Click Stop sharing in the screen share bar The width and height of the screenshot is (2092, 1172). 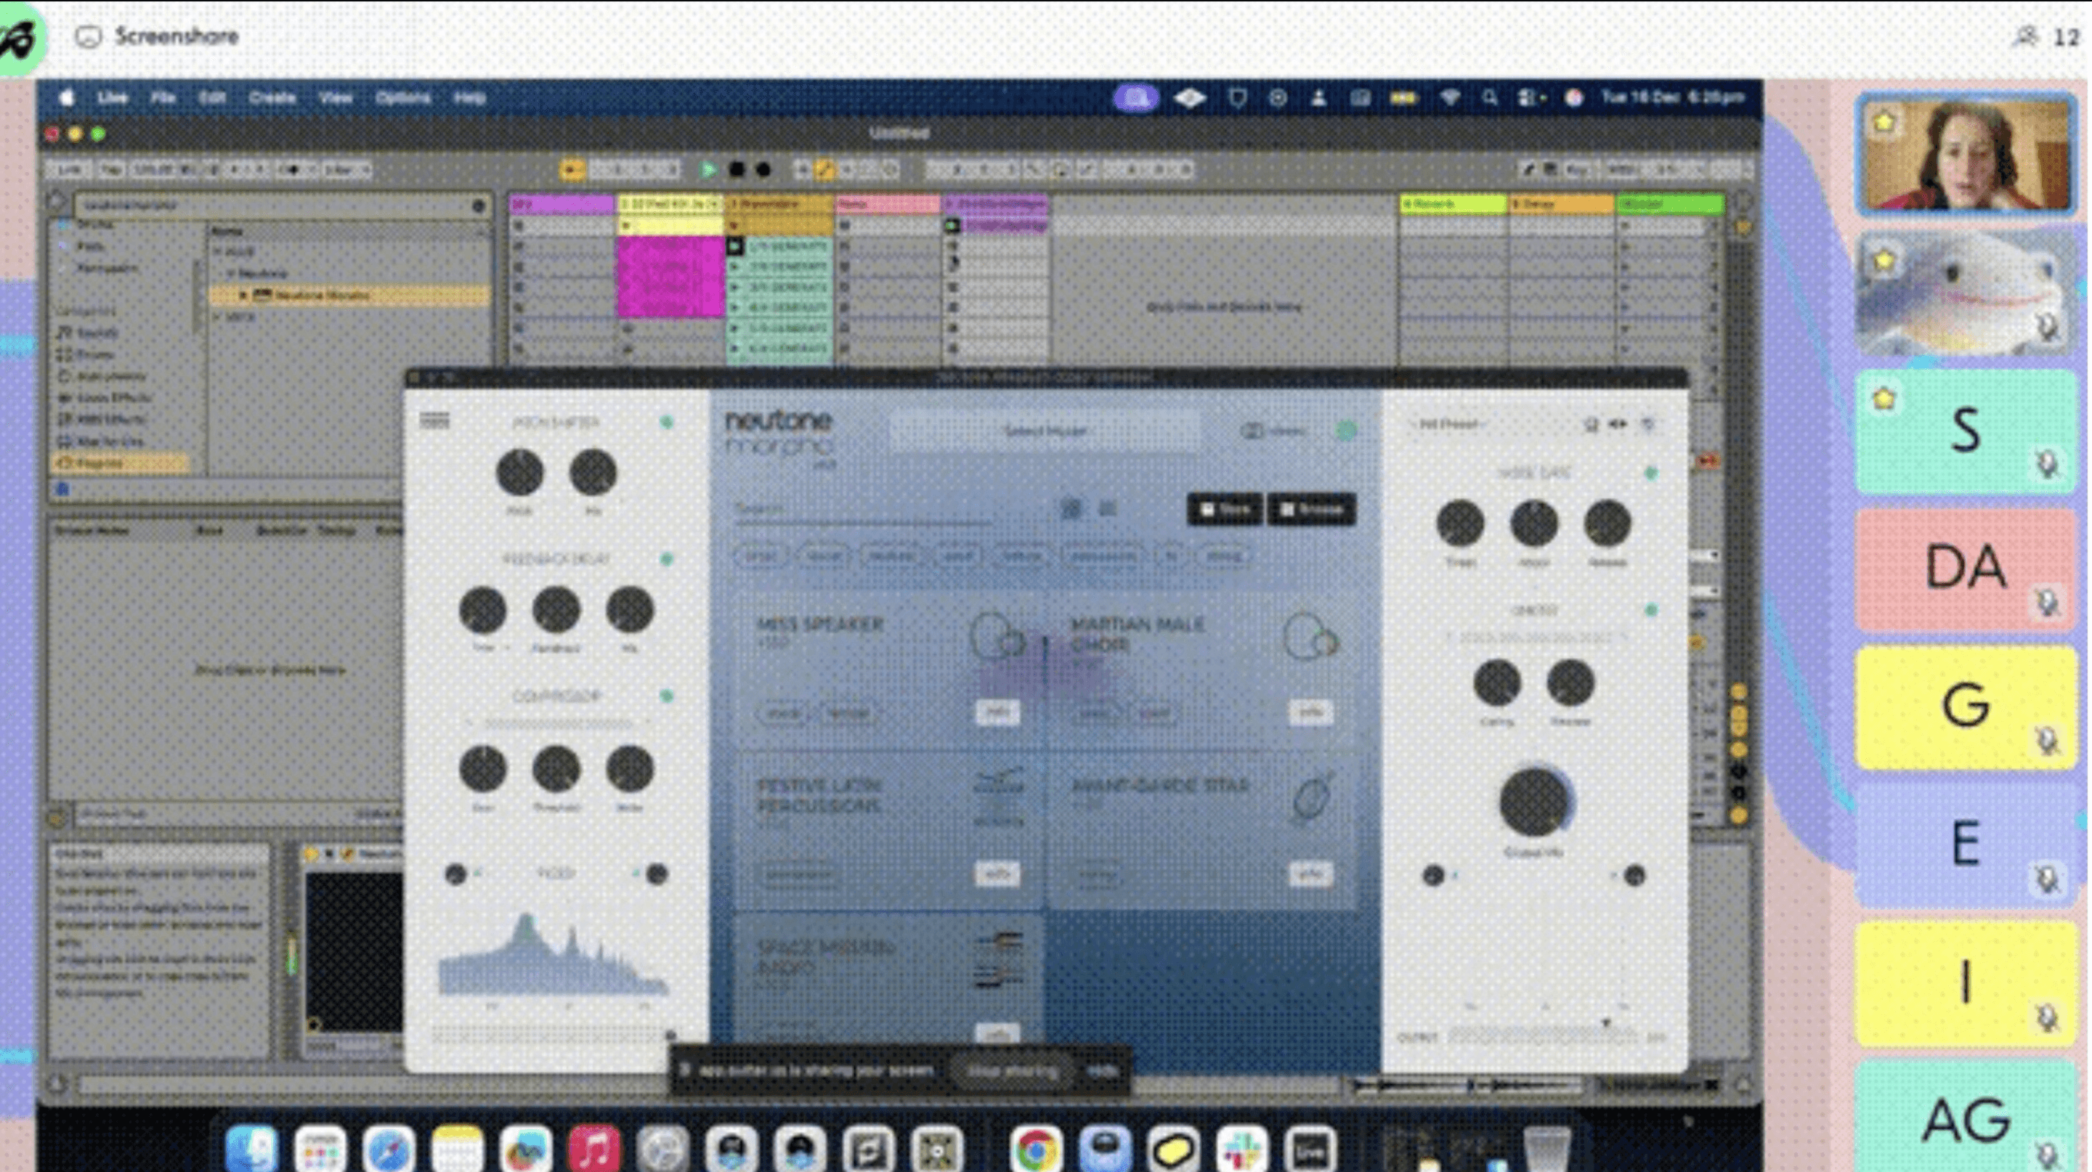click(1012, 1071)
